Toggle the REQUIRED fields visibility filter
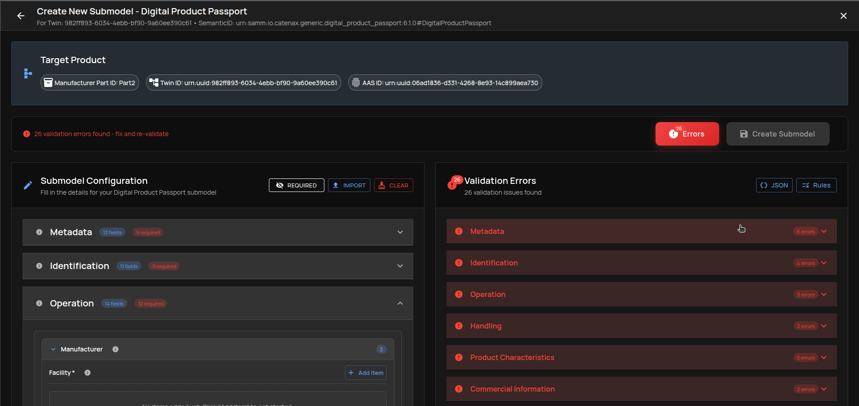859x406 pixels. coord(296,185)
